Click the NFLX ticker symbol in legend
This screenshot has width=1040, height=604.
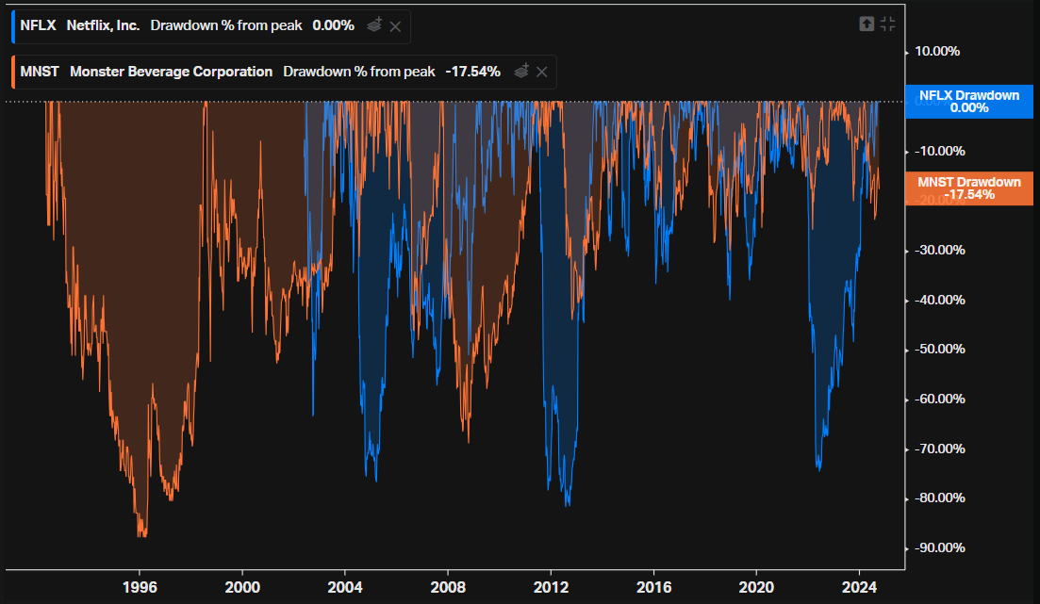point(38,25)
